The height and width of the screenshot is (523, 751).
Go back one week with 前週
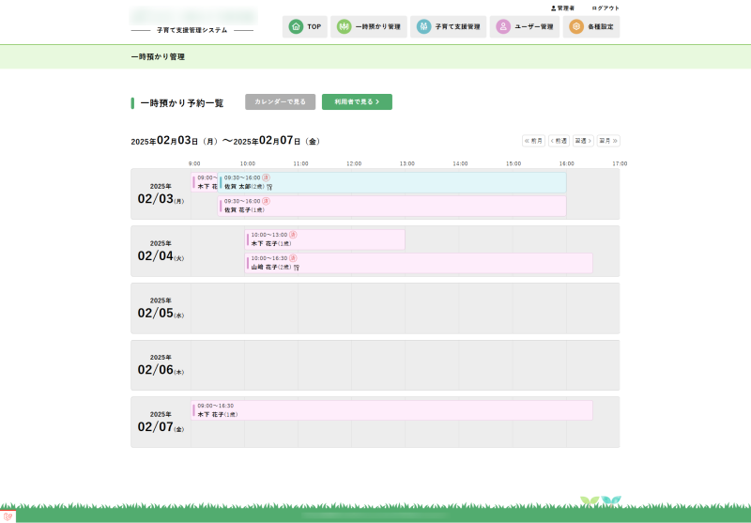tap(559, 141)
